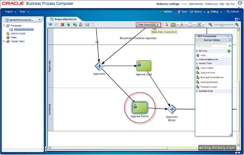This screenshot has height=155, width=244.
Task: Click the grid layout icon in toolbar
Action: coord(87,24)
